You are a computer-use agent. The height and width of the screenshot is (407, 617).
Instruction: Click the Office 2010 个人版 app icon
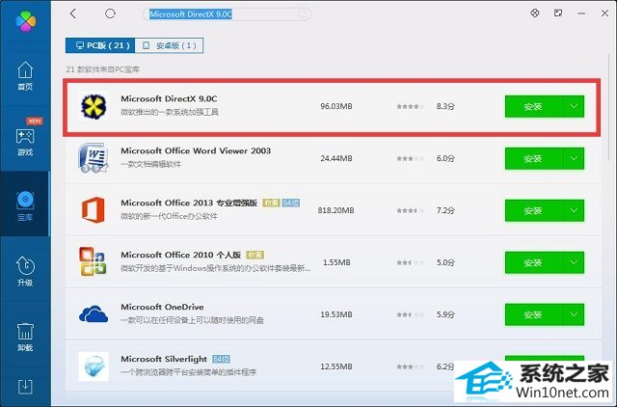click(x=93, y=261)
